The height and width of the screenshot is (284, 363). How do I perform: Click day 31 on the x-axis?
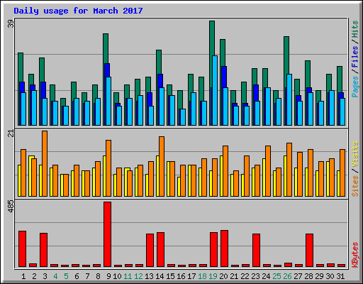[340, 276]
